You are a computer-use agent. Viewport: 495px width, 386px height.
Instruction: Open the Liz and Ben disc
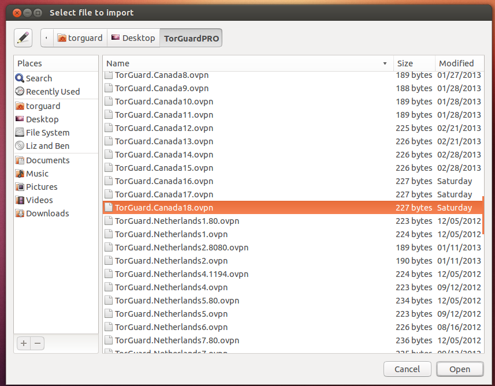click(x=56, y=146)
